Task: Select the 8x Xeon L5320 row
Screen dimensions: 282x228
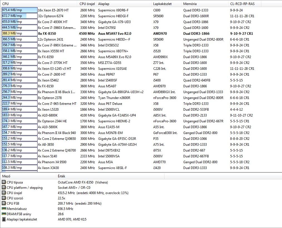Action: click(x=141, y=110)
